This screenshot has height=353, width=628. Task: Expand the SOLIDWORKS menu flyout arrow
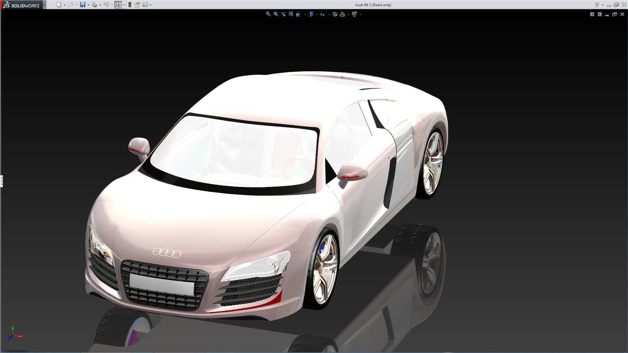point(44,5)
